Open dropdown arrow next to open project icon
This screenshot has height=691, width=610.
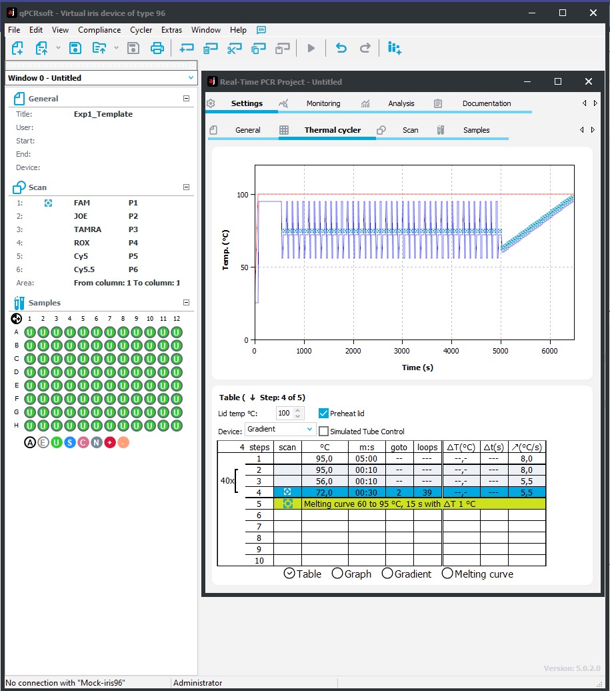pyautogui.click(x=116, y=48)
